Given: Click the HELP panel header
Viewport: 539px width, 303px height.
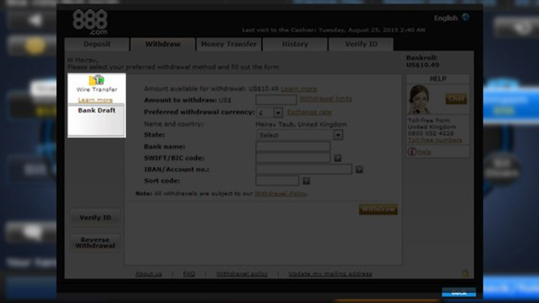Looking at the screenshot, I should click(438, 79).
